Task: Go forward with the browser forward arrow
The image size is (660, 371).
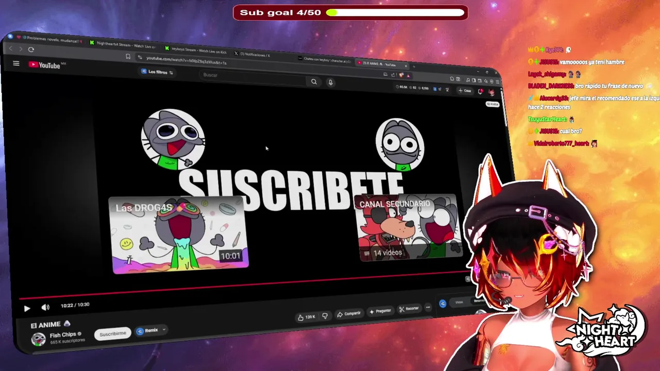Action: tap(21, 49)
